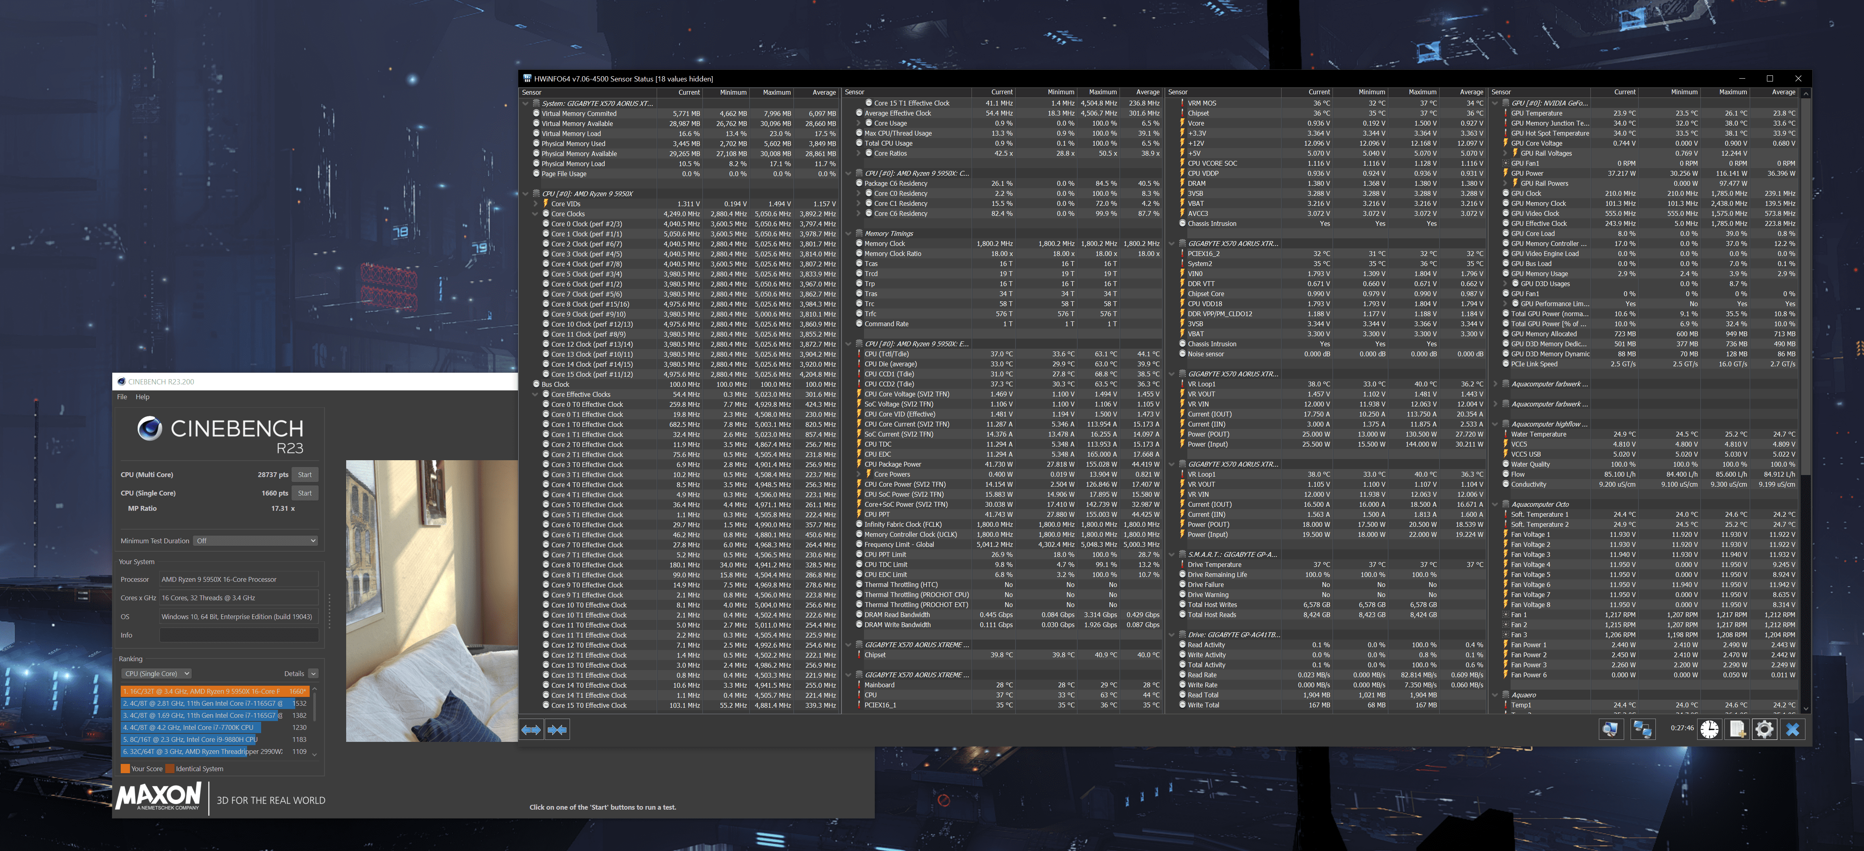Select ranking entry AMD Ryzen 9 5950X
Viewport: 1864px width, 851px height.
pos(215,691)
